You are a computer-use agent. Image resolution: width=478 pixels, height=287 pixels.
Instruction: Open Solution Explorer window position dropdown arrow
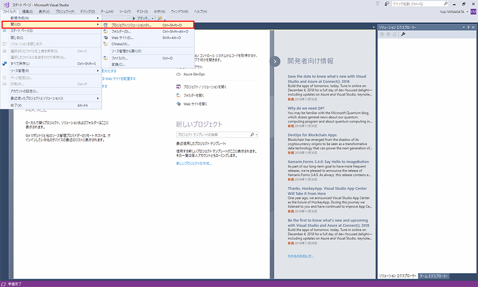tap(464, 28)
